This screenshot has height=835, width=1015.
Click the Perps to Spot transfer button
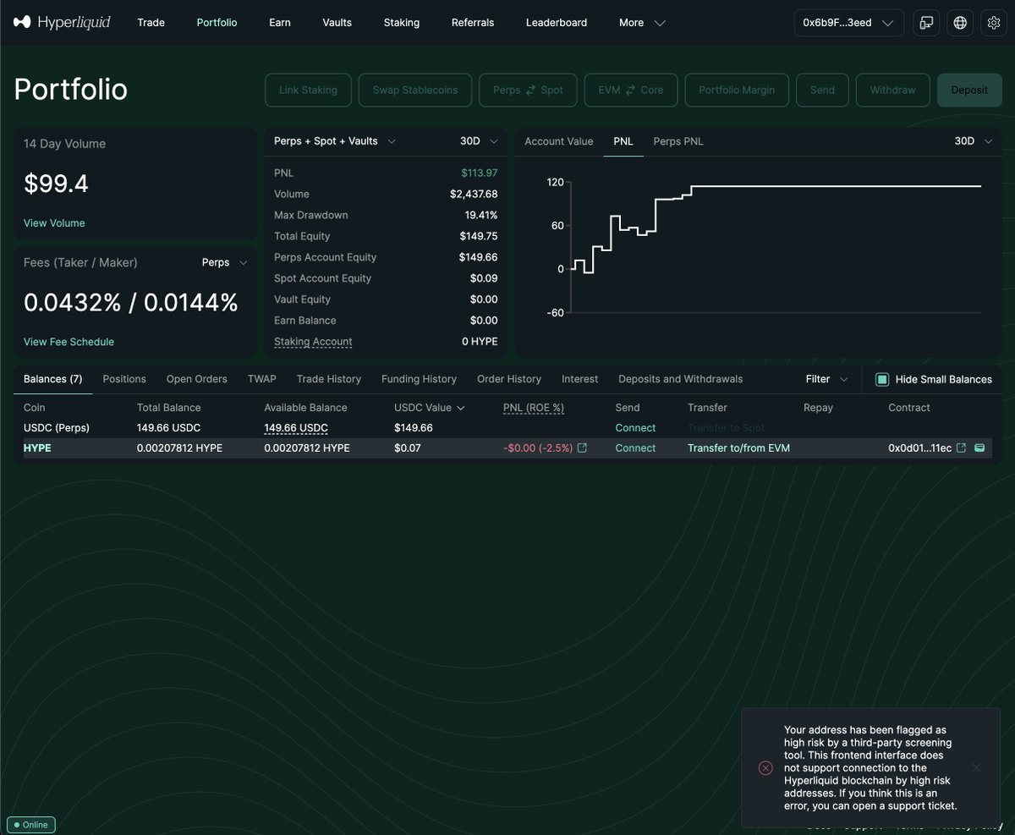pyautogui.click(x=528, y=90)
